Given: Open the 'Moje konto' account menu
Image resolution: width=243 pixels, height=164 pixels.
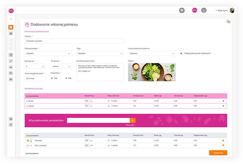Looking at the screenshot, I should coord(222,10).
